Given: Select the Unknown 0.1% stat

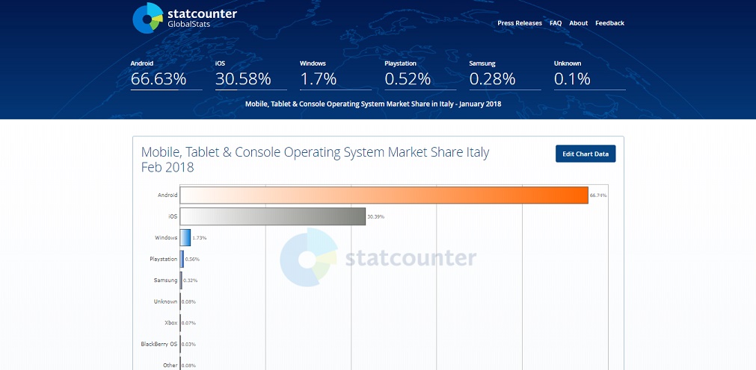Looking at the screenshot, I should 590,75.
